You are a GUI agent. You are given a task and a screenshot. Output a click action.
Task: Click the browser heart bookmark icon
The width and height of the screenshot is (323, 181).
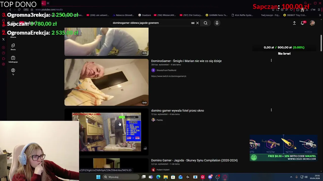(291, 10)
